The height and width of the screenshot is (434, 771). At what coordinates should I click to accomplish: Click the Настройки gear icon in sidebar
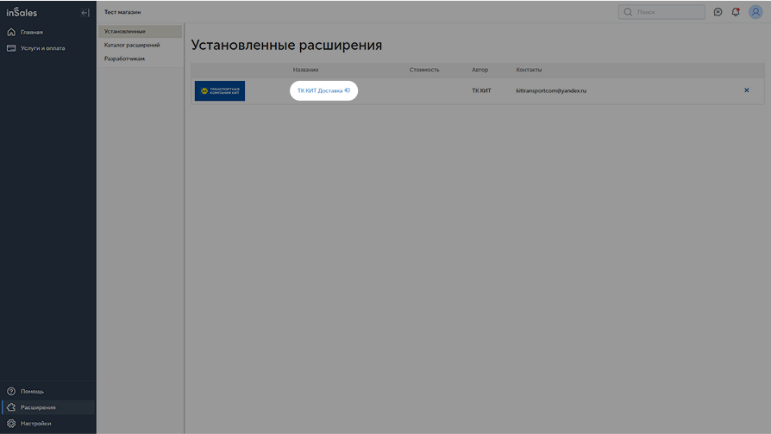click(x=11, y=424)
